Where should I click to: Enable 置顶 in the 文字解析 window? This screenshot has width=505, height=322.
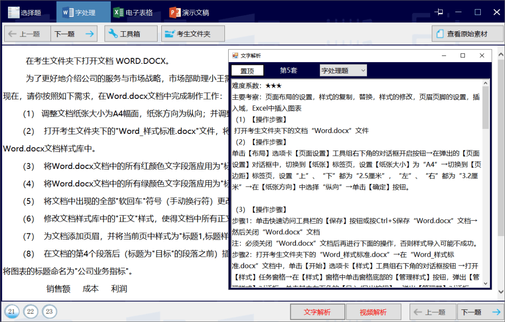(x=247, y=70)
